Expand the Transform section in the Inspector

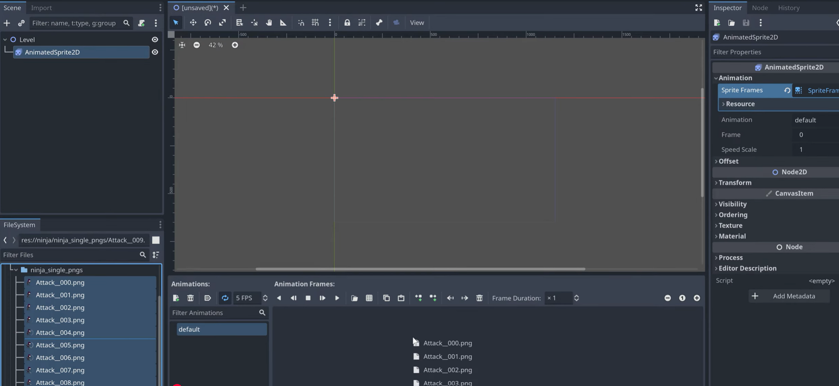click(x=736, y=183)
